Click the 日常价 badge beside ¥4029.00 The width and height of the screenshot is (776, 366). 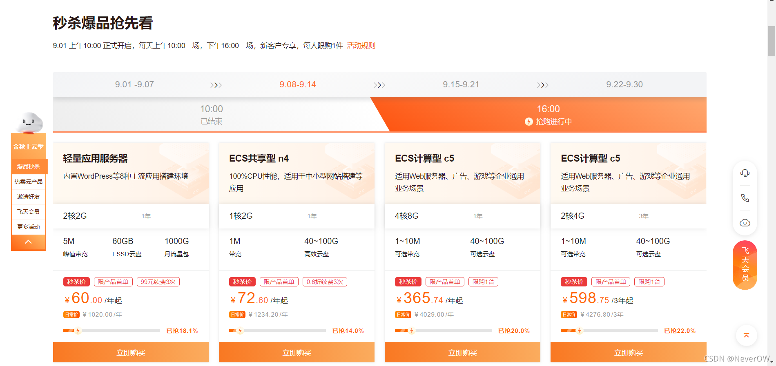[x=403, y=315]
